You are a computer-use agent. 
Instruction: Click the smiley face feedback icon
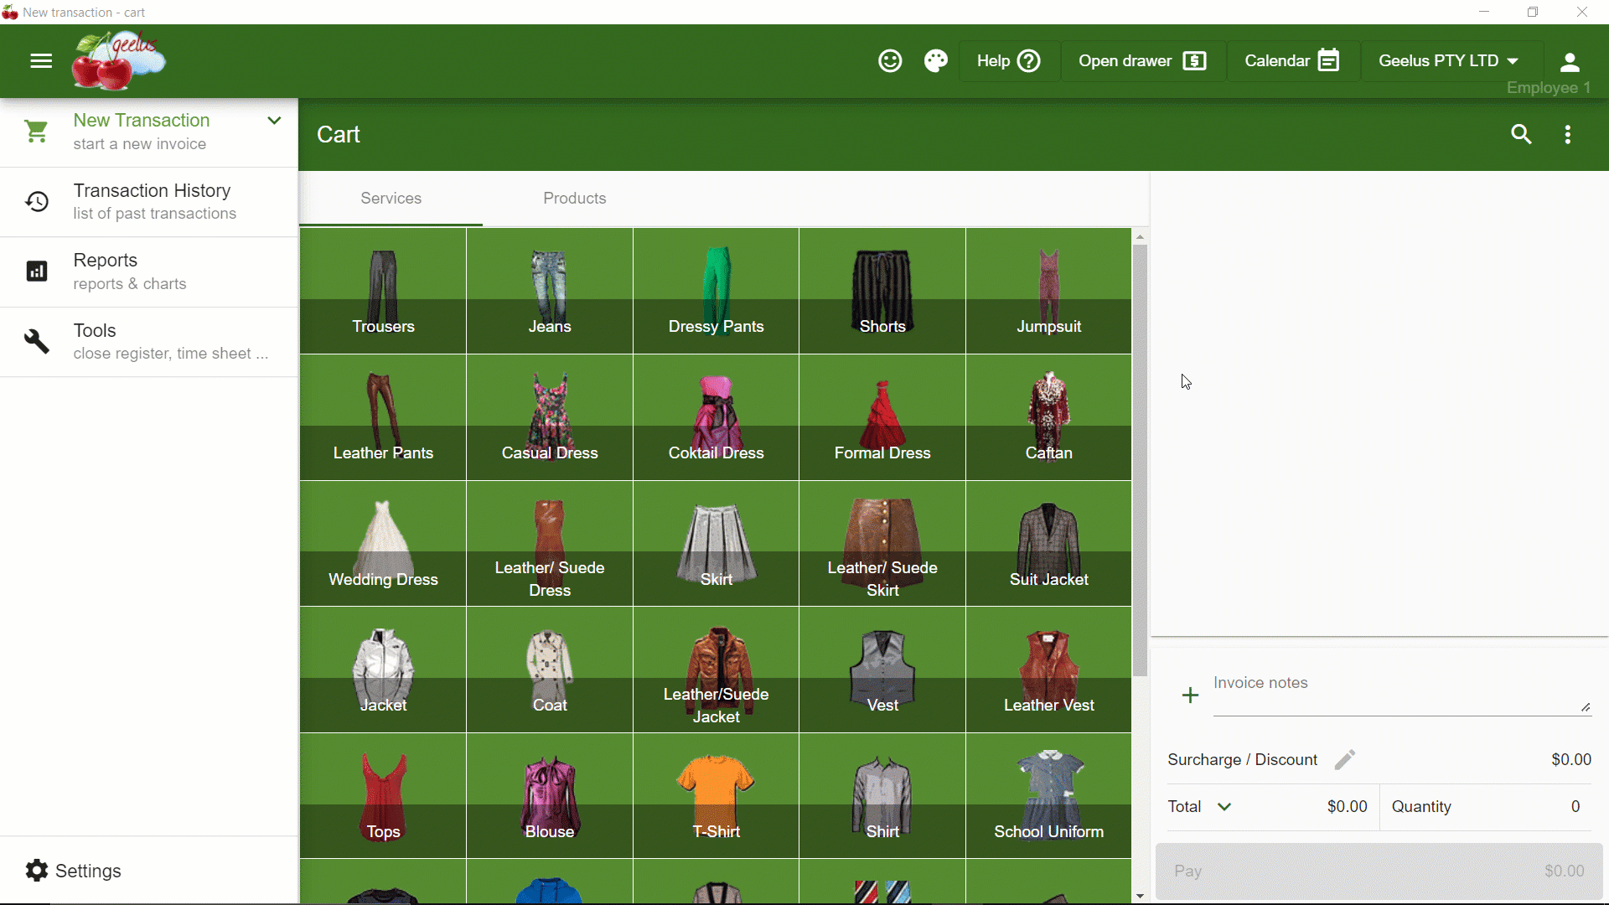click(x=890, y=61)
